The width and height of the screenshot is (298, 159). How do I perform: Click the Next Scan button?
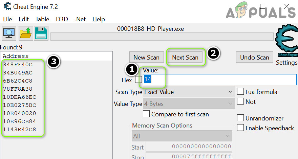click(x=185, y=58)
